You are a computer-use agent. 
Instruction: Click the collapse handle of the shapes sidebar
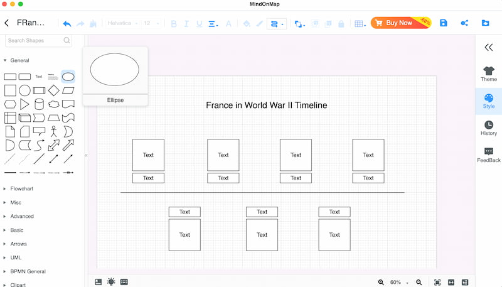(86, 155)
